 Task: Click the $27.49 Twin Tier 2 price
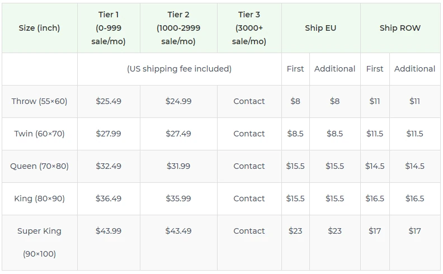tap(178, 134)
